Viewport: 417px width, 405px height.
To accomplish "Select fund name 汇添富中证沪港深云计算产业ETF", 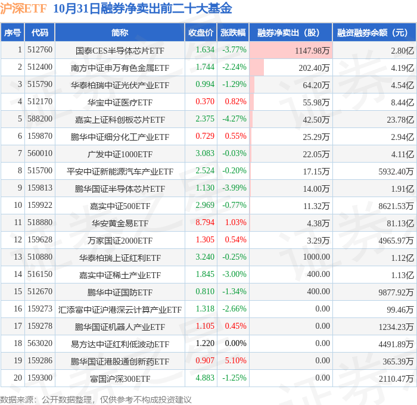I will [120, 310].
